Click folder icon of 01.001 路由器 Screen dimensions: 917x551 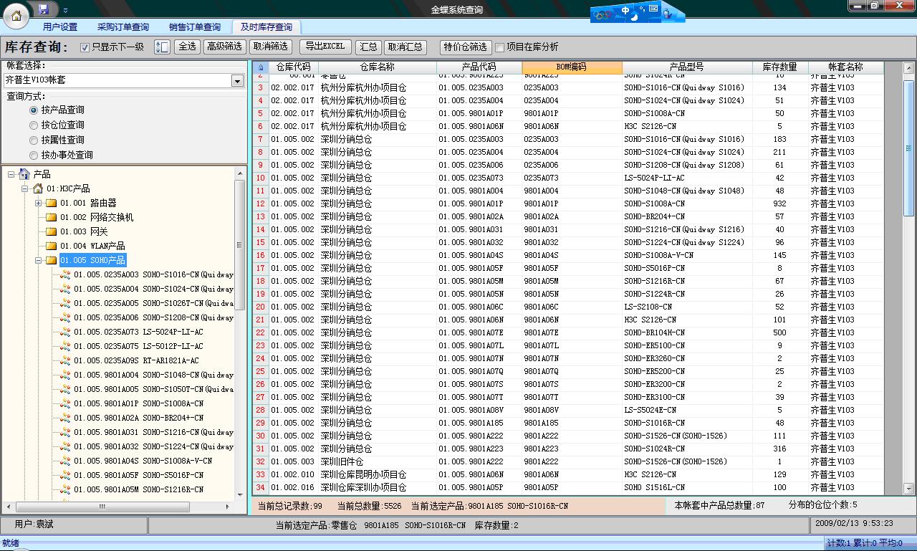pos(52,203)
